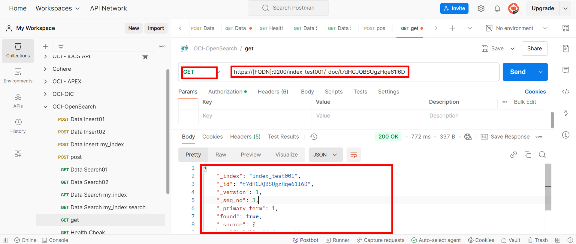The width and height of the screenshot is (576, 244).
Task: Open network information globe icon
Action: coord(468,137)
